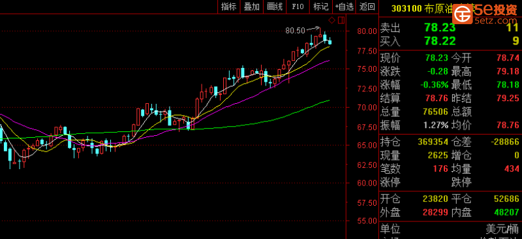This screenshot has height=239, width=522.
Task: Select the 叠加 overlay button
Action: click(x=252, y=7)
